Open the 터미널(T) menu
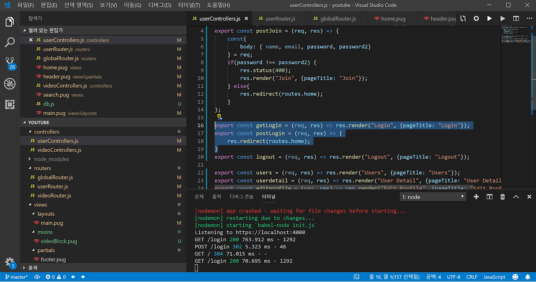 [x=189, y=5]
